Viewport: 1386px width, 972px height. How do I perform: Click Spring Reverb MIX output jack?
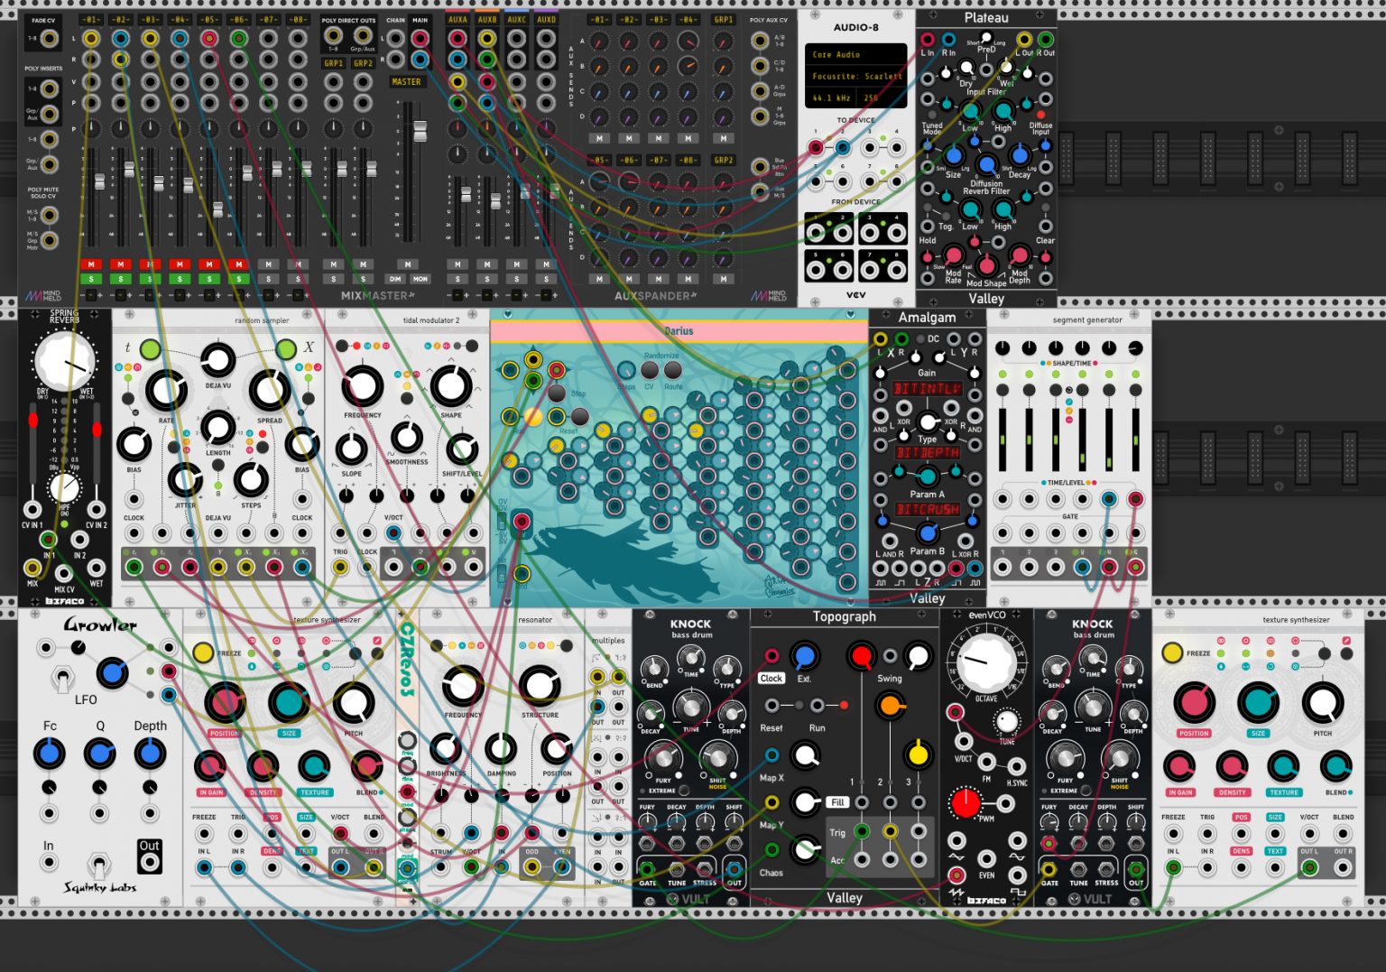point(32,568)
